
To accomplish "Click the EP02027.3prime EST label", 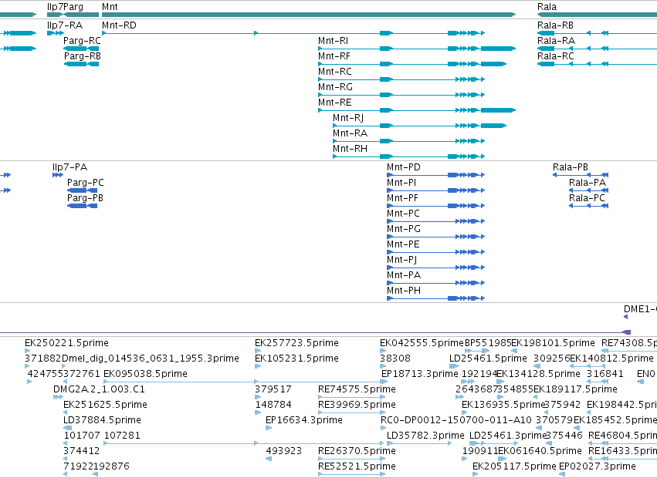I will [598, 466].
